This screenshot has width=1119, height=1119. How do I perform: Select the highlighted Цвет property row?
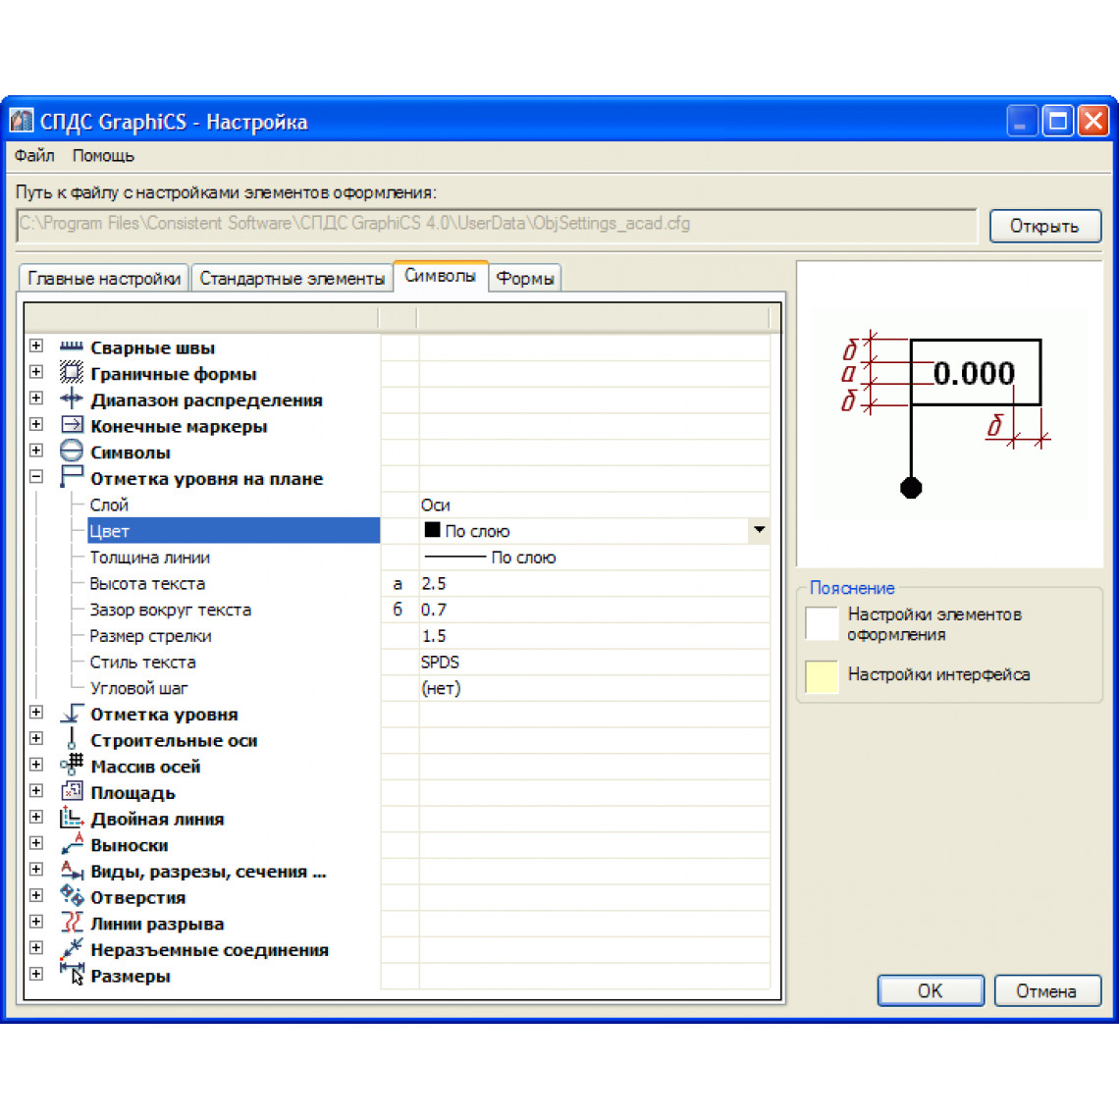[234, 531]
